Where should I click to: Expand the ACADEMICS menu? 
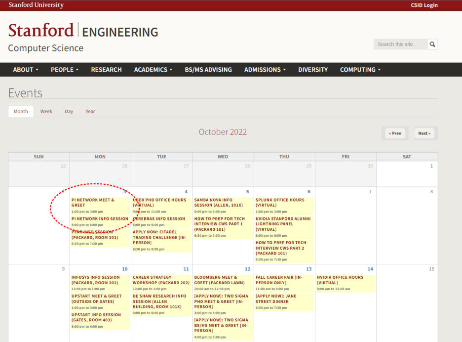(153, 70)
